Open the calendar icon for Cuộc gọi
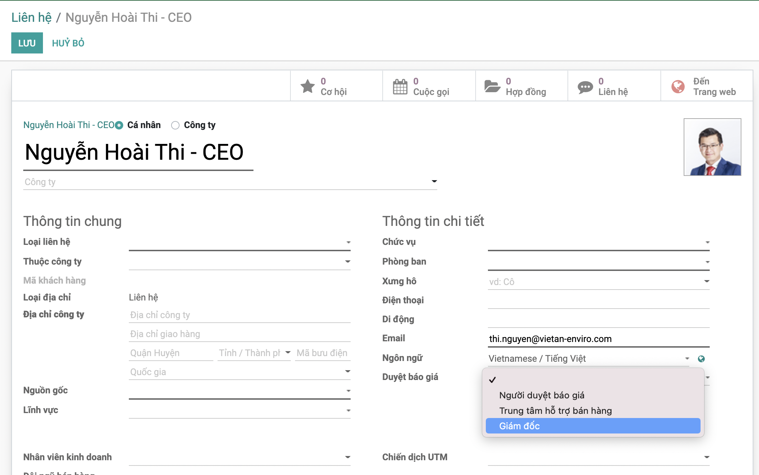 coord(400,86)
